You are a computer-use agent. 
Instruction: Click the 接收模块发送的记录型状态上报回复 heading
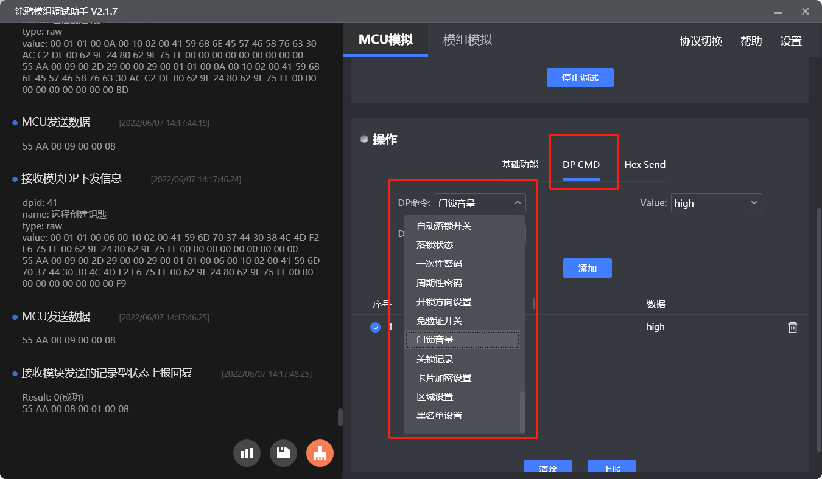click(x=107, y=373)
